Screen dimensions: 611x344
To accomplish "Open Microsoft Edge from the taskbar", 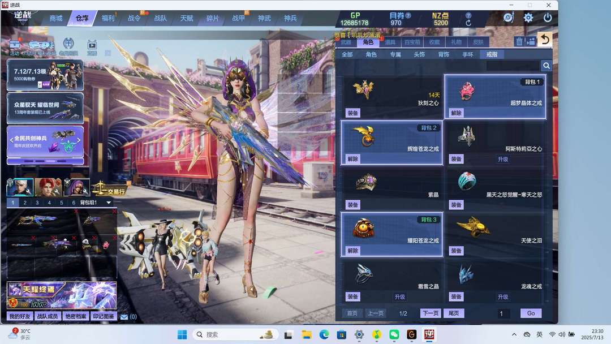I will point(324,334).
